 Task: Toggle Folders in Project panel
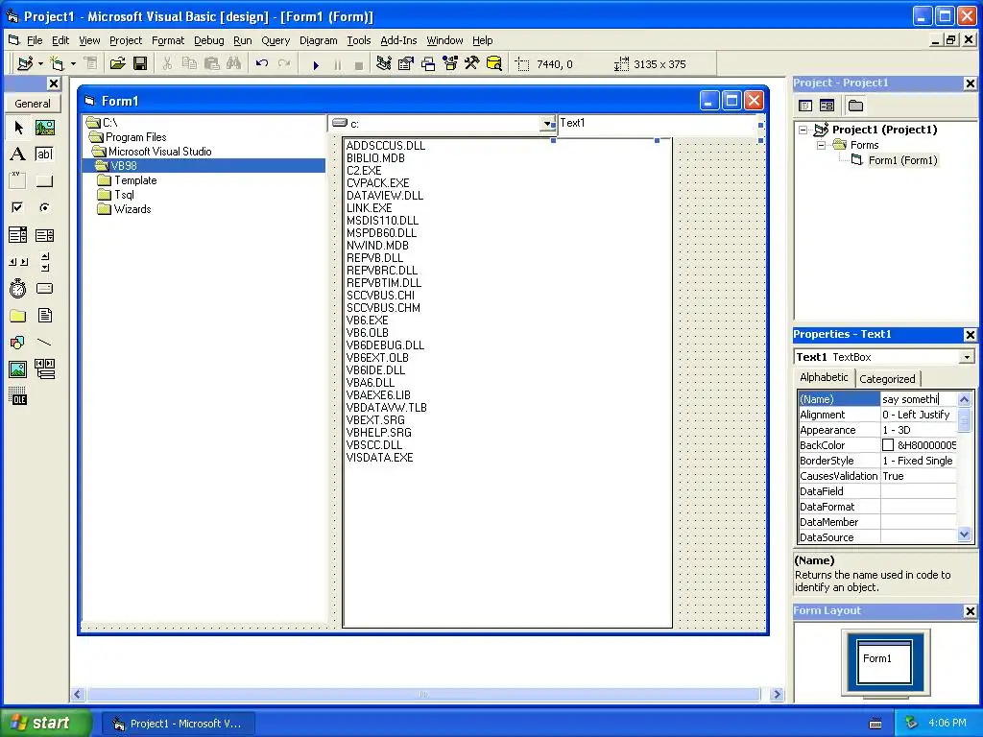855,106
